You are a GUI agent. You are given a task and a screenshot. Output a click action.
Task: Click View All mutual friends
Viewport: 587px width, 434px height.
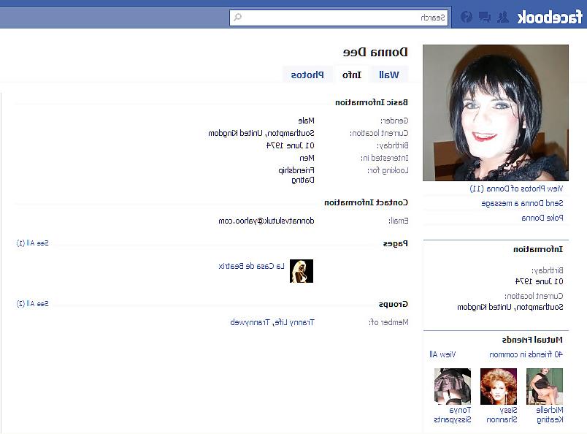pos(442,354)
